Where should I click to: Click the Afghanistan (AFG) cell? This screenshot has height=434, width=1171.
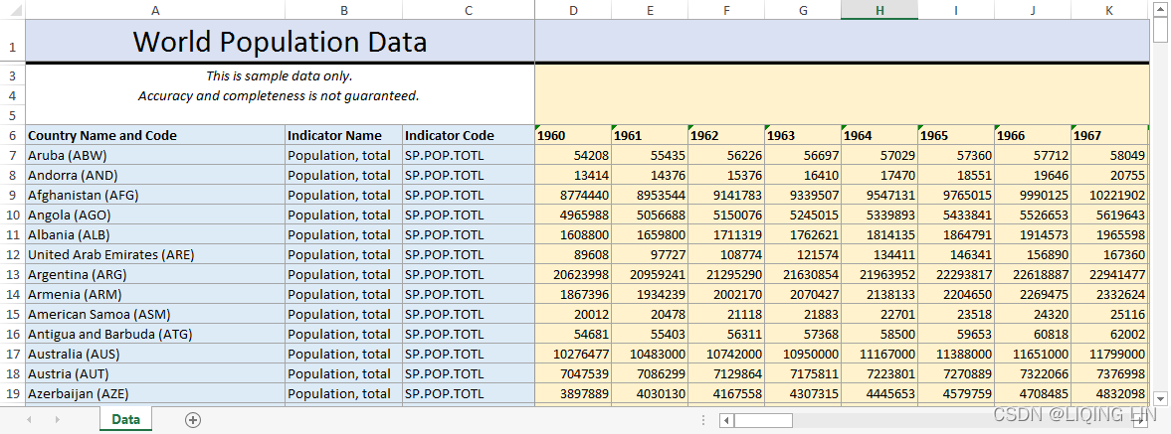155,195
